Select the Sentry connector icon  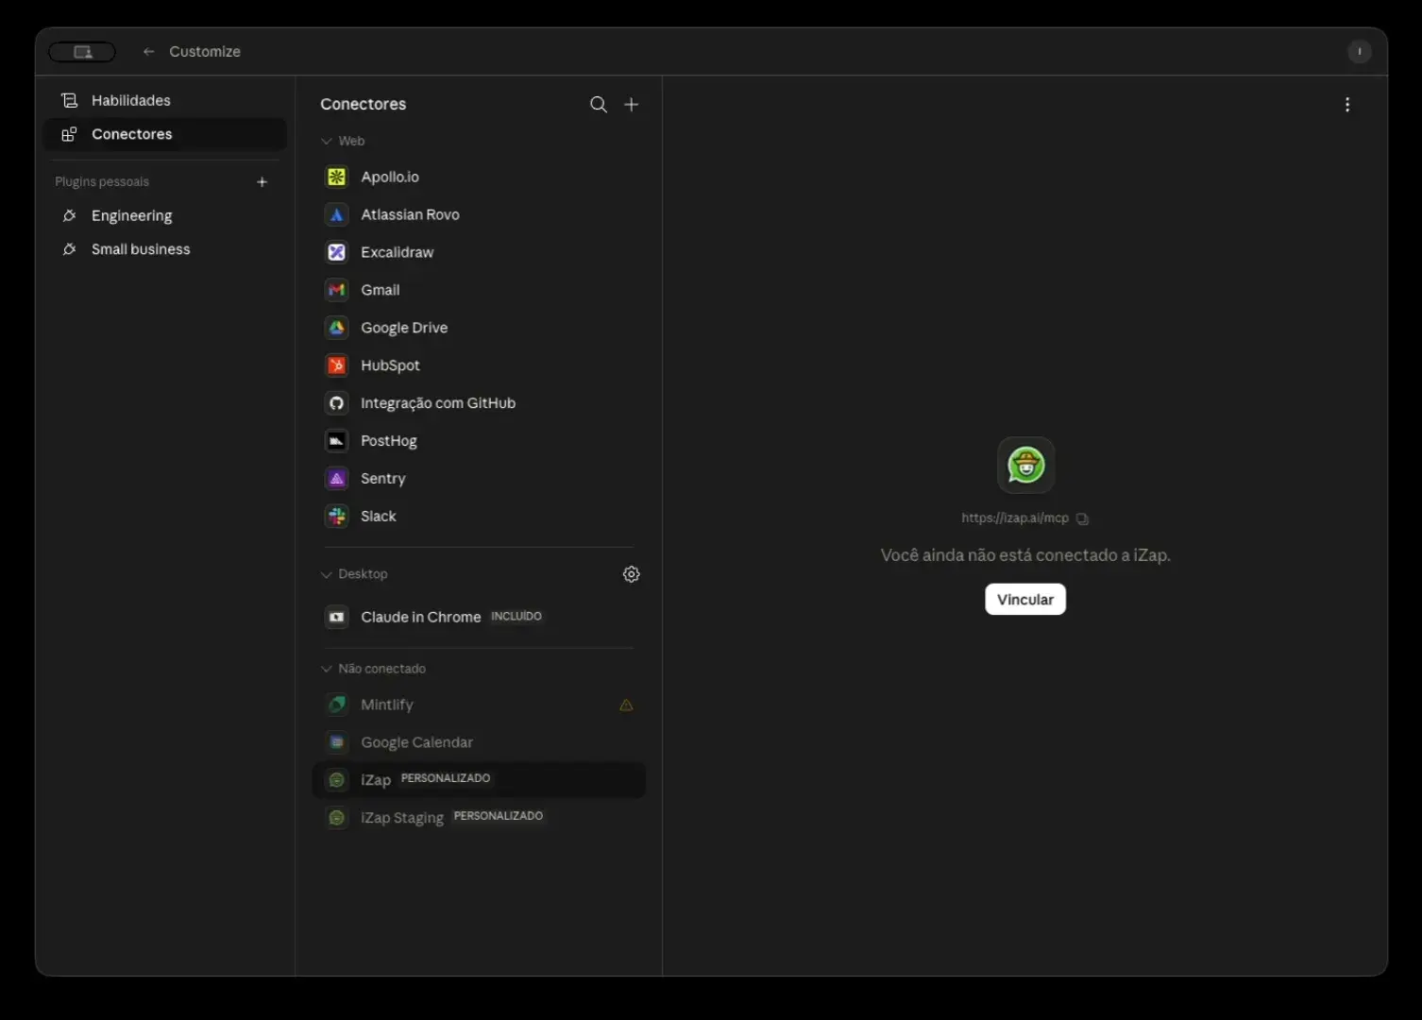pos(337,479)
